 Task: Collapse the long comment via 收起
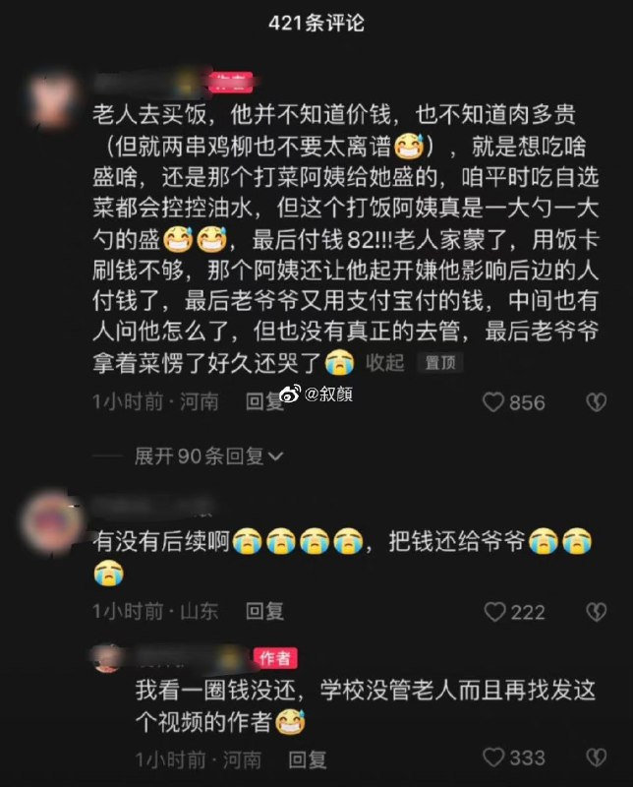coord(384,362)
